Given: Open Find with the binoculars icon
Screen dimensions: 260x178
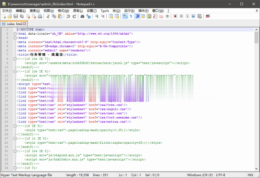Looking at the screenshot, I should (82, 16).
